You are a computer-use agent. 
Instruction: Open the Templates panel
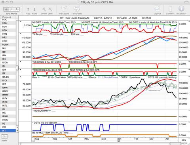click(77, 10)
